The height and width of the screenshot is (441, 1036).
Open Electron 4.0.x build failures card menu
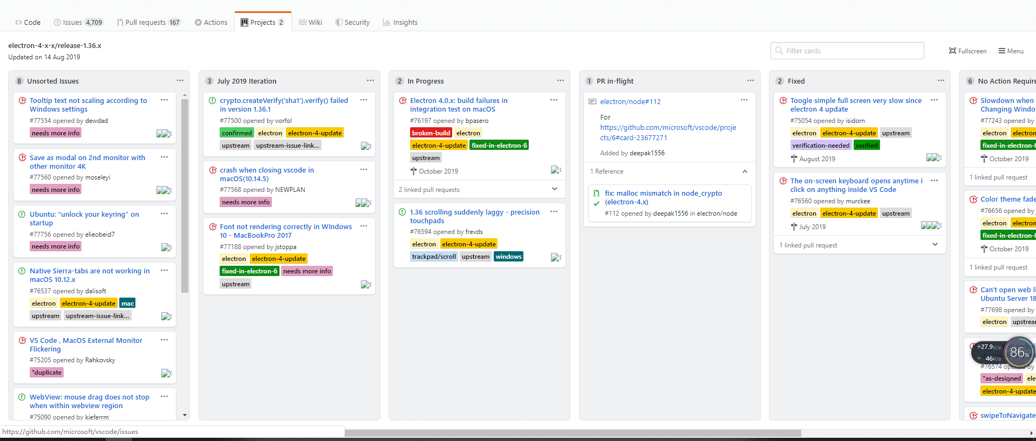tap(554, 100)
